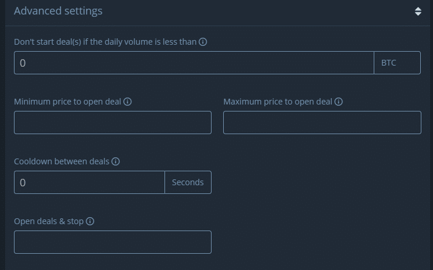Focus the daily volume input showing 0
Image resolution: width=433 pixels, height=270 pixels.
pos(194,63)
